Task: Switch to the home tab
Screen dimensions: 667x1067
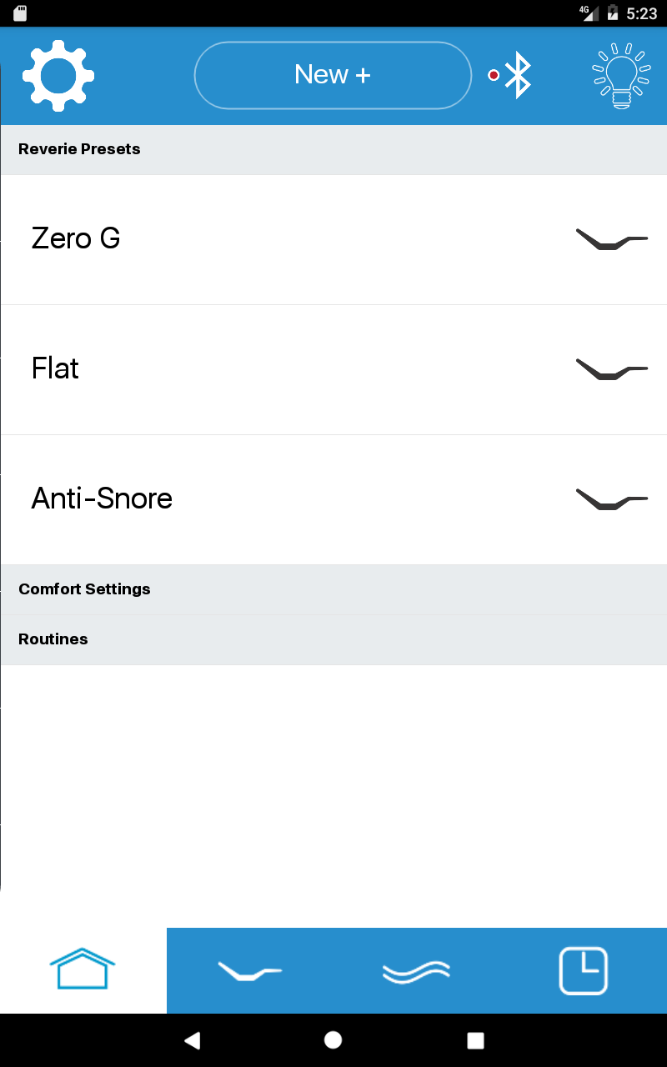Action: point(83,970)
